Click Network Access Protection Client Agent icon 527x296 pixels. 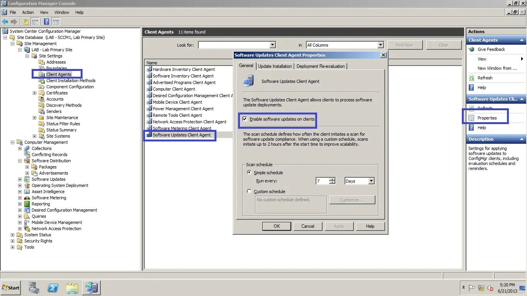click(149, 122)
